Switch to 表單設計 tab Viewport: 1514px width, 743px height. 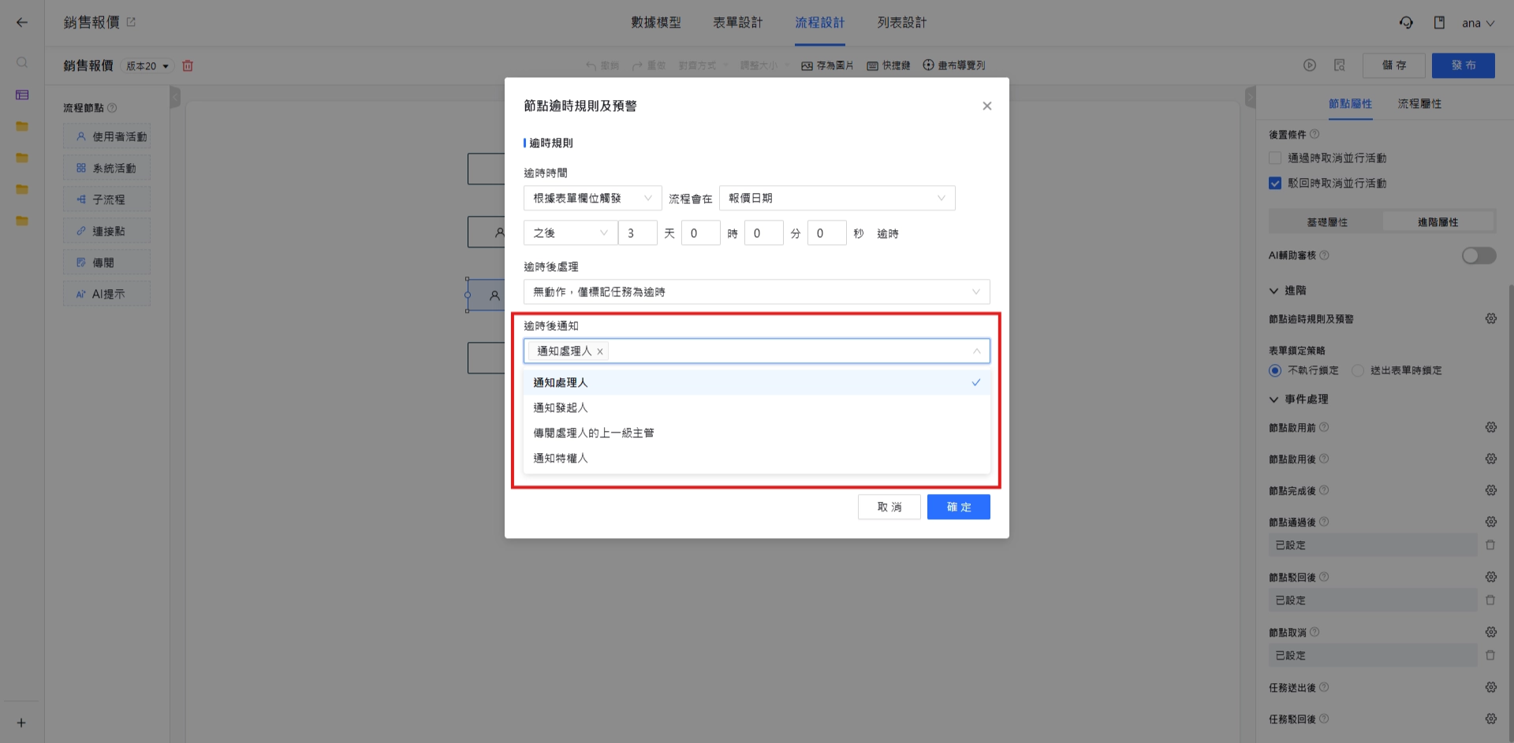pyautogui.click(x=738, y=23)
